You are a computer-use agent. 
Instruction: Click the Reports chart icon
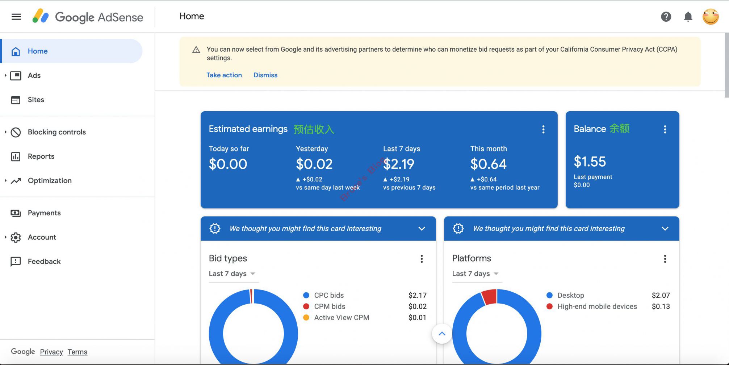point(16,156)
